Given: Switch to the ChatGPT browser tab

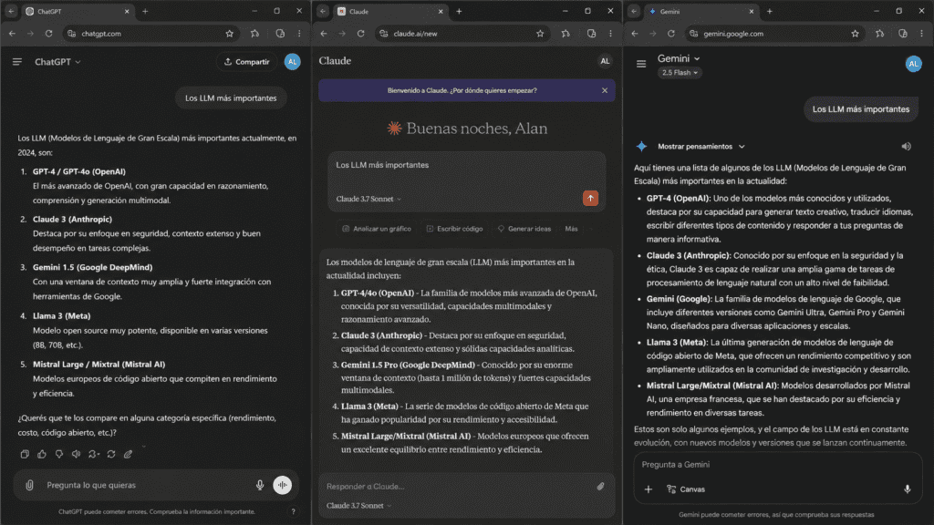Looking at the screenshot, I should (x=77, y=11).
